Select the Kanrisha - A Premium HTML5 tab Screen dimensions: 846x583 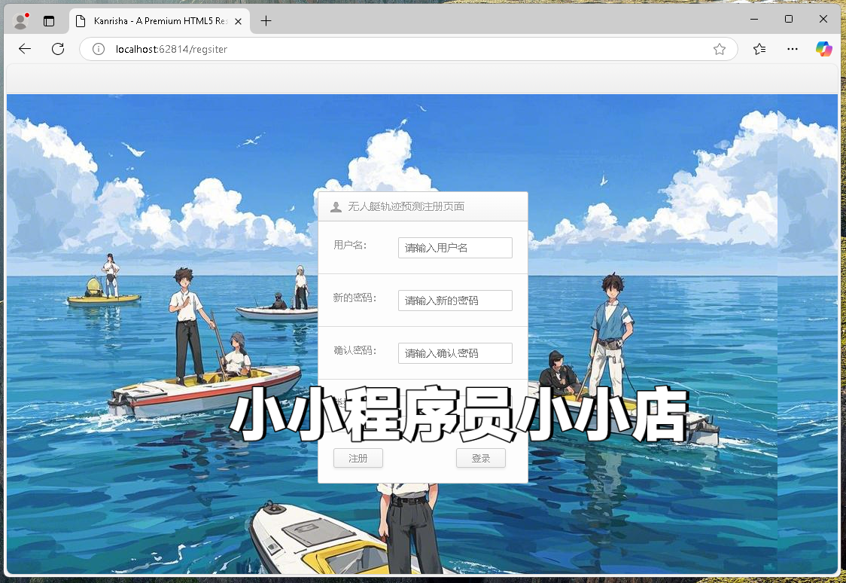click(x=160, y=21)
